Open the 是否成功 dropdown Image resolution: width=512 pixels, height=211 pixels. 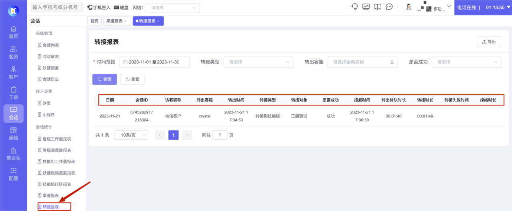467,62
